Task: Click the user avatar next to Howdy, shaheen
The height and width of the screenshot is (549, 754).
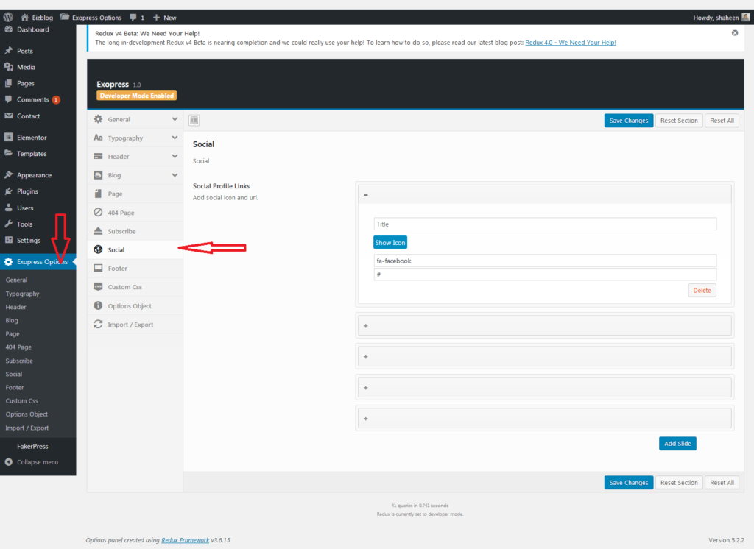Action: tap(745, 18)
